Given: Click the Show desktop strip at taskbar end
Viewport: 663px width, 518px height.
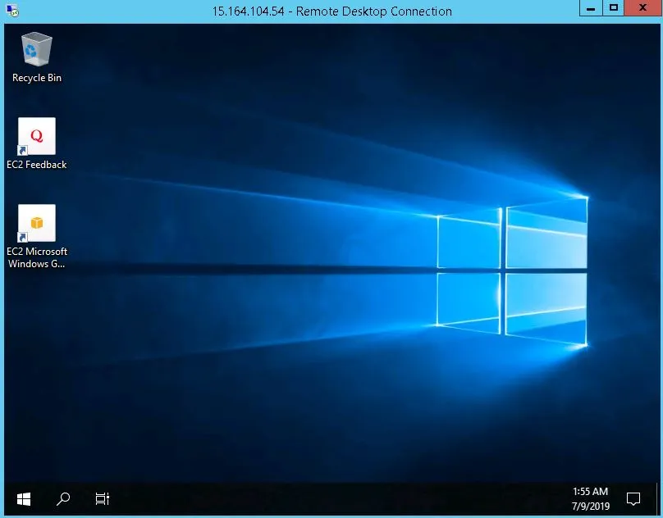Looking at the screenshot, I should tap(657, 499).
